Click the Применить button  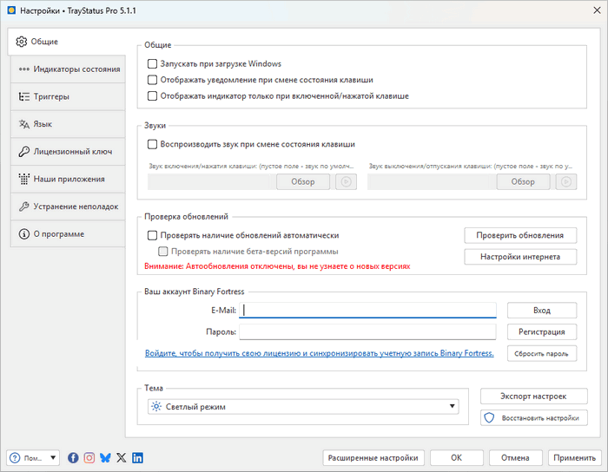coord(575,457)
